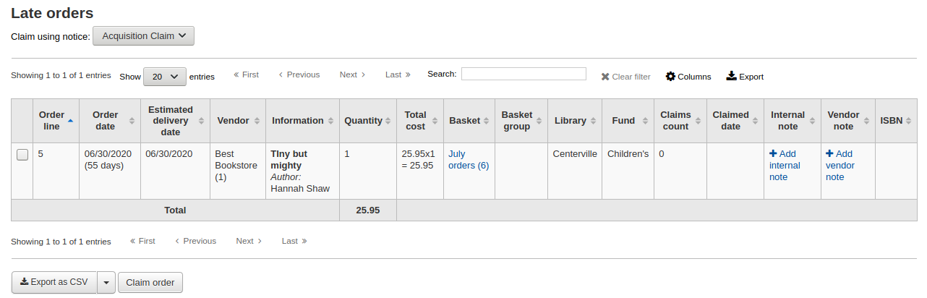Click the Search input field
This screenshot has width=927, height=298.
point(524,74)
